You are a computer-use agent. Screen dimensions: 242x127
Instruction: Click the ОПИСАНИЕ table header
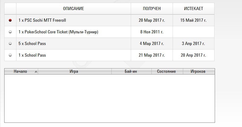(73, 9)
